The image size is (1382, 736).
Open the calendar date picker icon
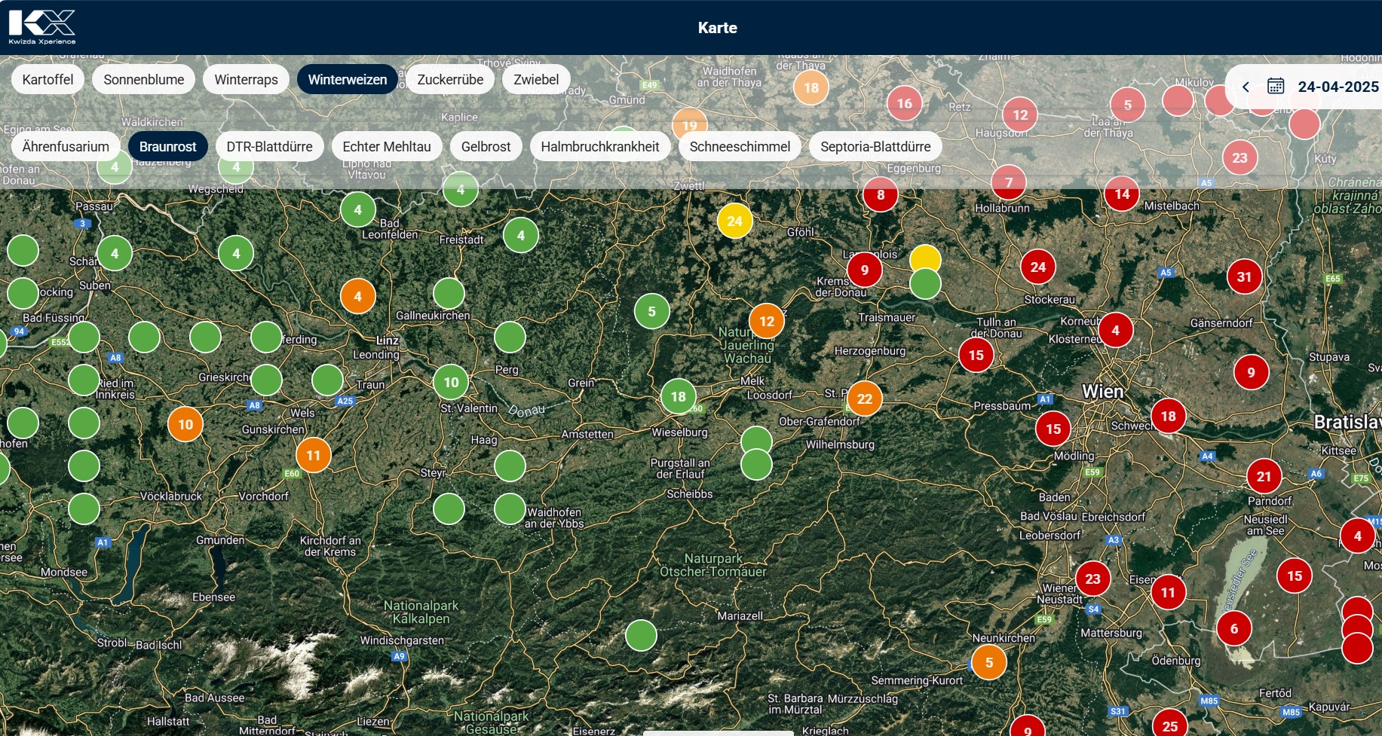pos(1275,87)
